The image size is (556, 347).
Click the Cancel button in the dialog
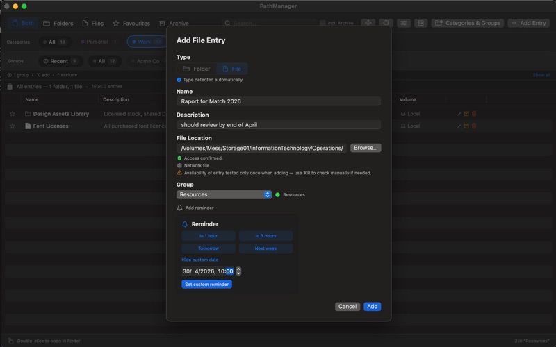point(347,307)
